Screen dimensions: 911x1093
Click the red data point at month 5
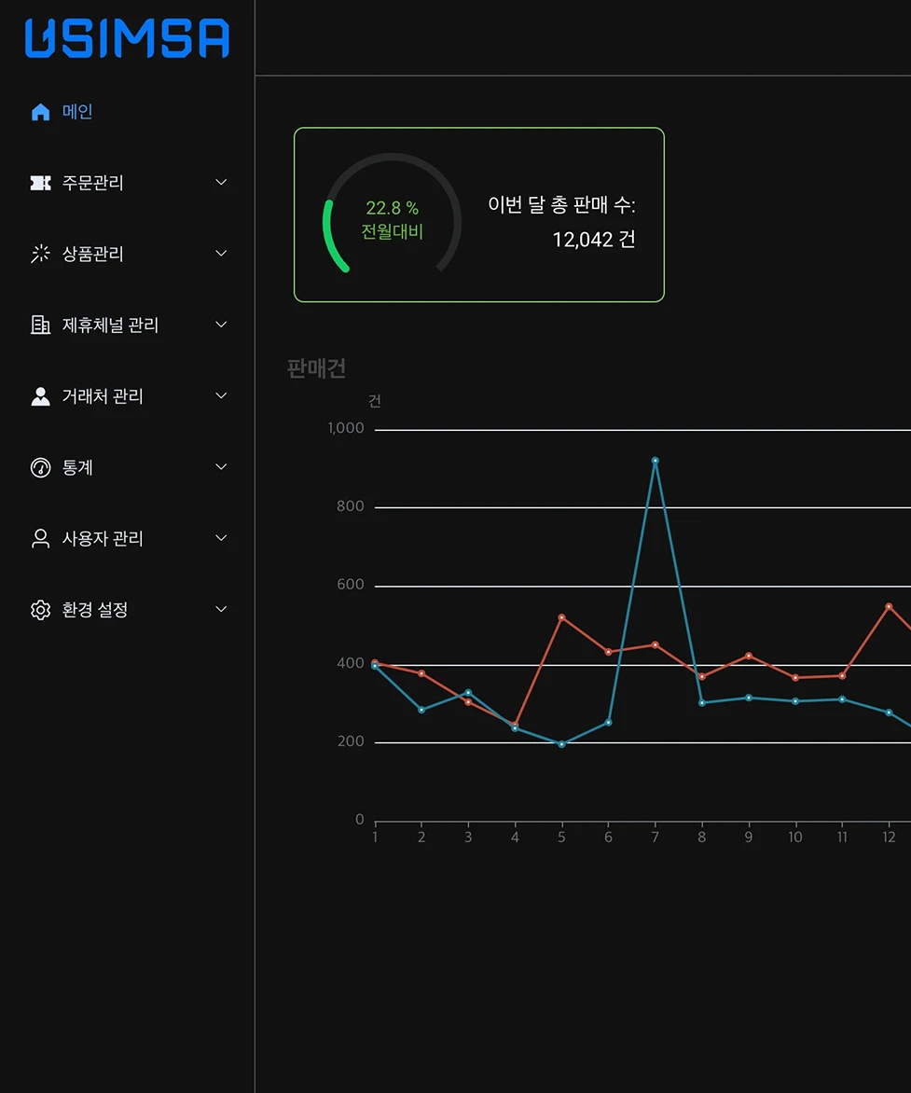pos(560,617)
